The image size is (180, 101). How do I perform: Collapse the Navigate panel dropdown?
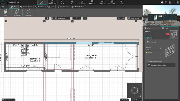pyautogui.click(x=137, y=100)
